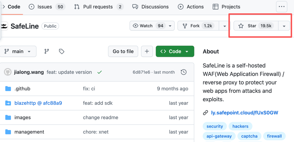View commit history clock icon
The width and height of the screenshot is (294, 142).
(x=184, y=72)
